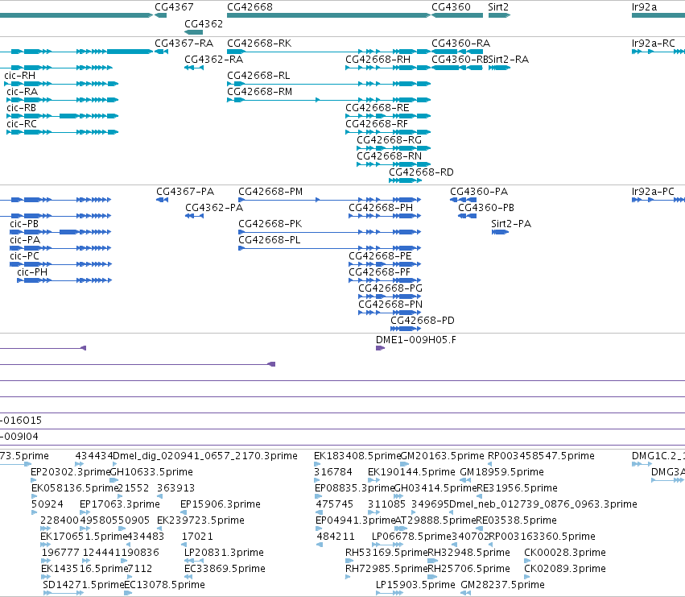The width and height of the screenshot is (685, 597).
Task: Select the CG42668-PG protein label
Action: tap(390, 288)
